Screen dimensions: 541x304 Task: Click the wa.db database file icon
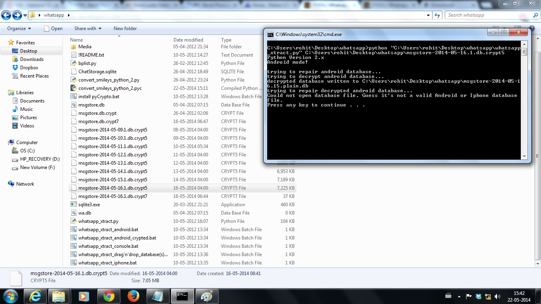coord(73,213)
